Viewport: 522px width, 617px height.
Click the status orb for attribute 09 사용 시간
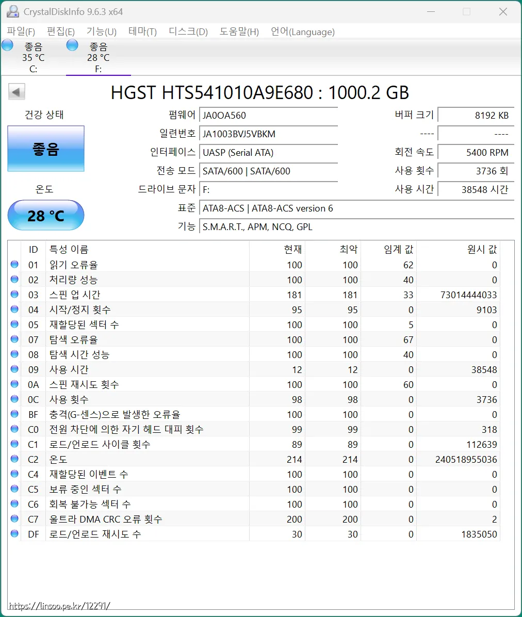[x=14, y=369]
